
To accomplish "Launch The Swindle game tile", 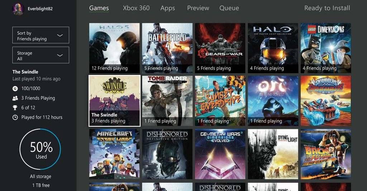I will point(114,101).
